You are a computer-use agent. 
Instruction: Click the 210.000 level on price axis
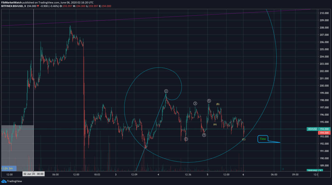point(324,13)
